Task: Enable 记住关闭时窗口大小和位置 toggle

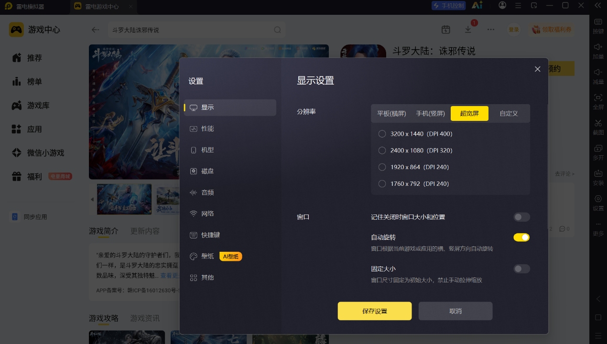Action: pyautogui.click(x=521, y=217)
